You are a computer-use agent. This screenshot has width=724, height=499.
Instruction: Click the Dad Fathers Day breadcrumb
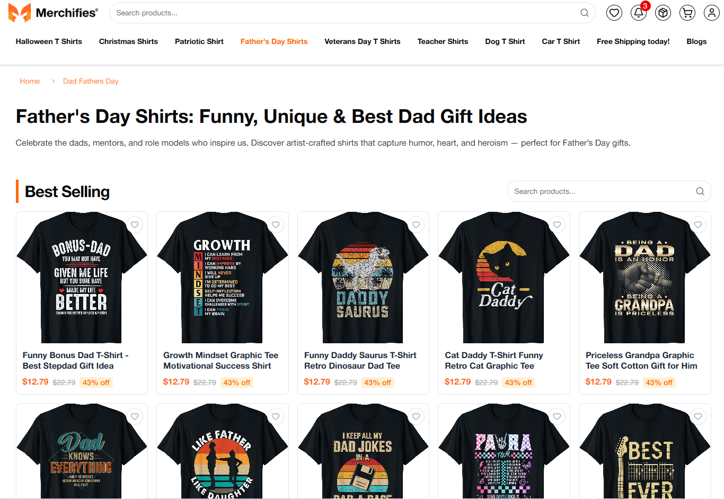91,81
